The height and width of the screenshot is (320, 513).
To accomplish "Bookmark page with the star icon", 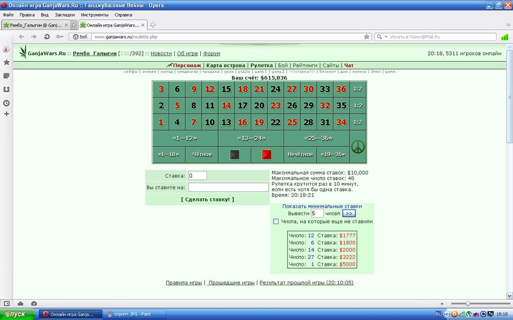I will [366, 37].
